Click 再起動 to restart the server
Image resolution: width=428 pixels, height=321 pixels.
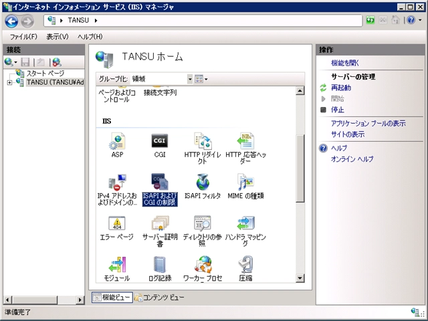point(341,88)
